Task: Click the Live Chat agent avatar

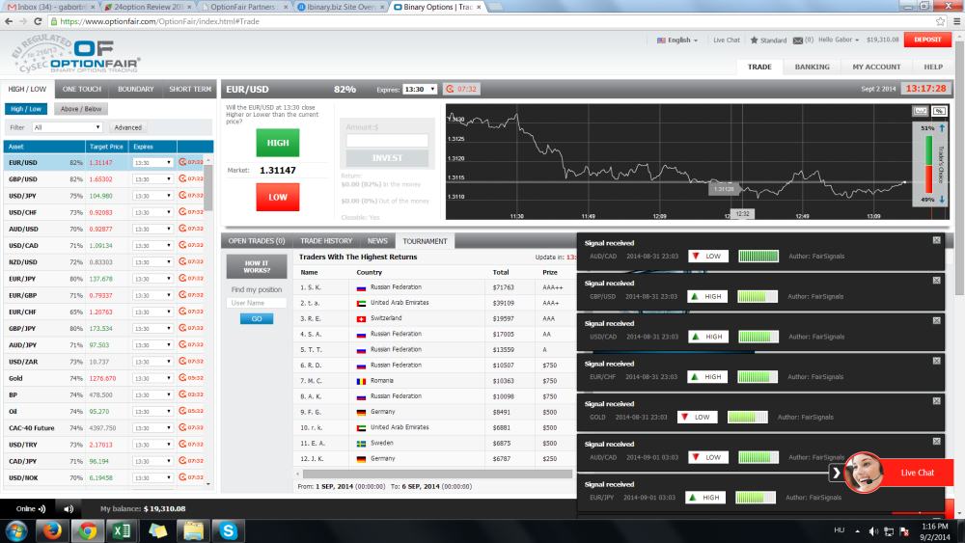Action: (864, 473)
